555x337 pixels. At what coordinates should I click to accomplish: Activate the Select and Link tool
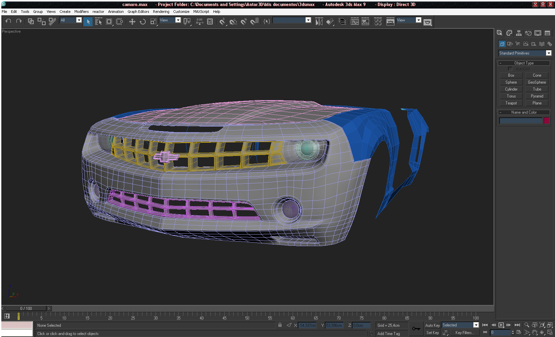pos(31,21)
